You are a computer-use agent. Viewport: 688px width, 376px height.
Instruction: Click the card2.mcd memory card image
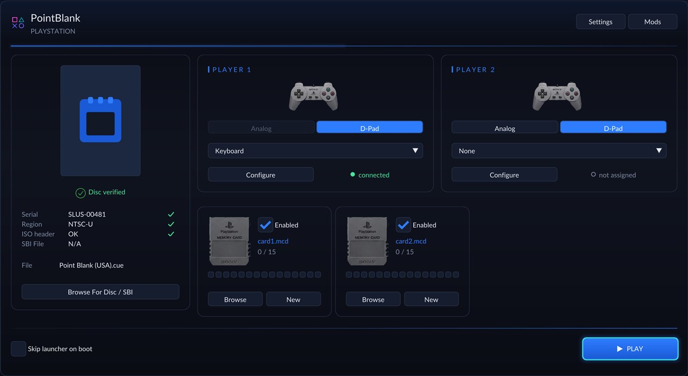click(368, 241)
